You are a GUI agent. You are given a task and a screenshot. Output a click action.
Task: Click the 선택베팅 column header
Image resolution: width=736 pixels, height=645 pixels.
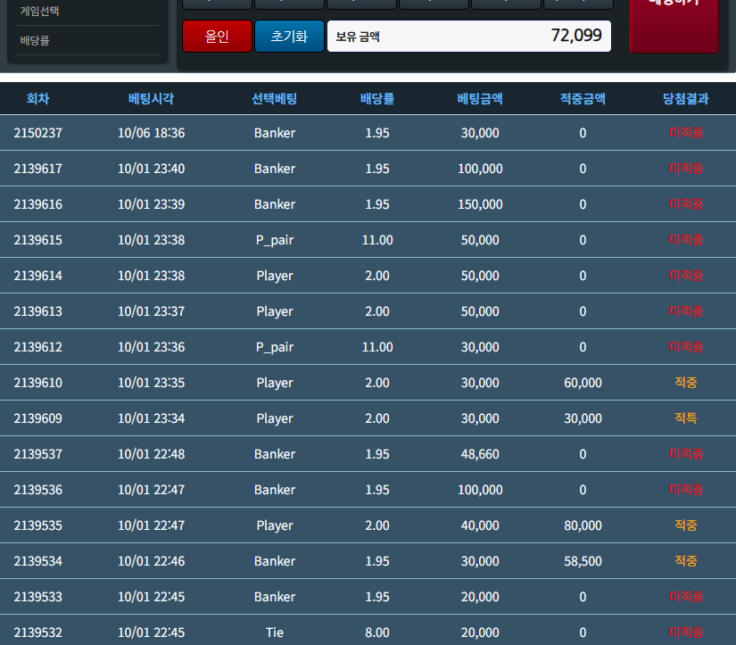coord(275,99)
